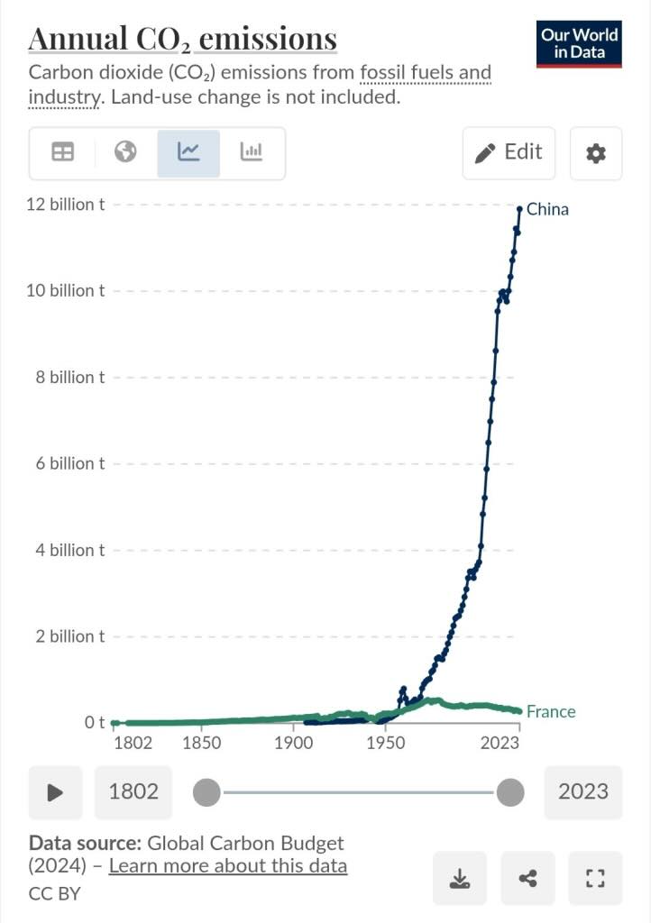The height and width of the screenshot is (923, 651).
Task: Open the bar chart view
Action: pyautogui.click(x=252, y=152)
